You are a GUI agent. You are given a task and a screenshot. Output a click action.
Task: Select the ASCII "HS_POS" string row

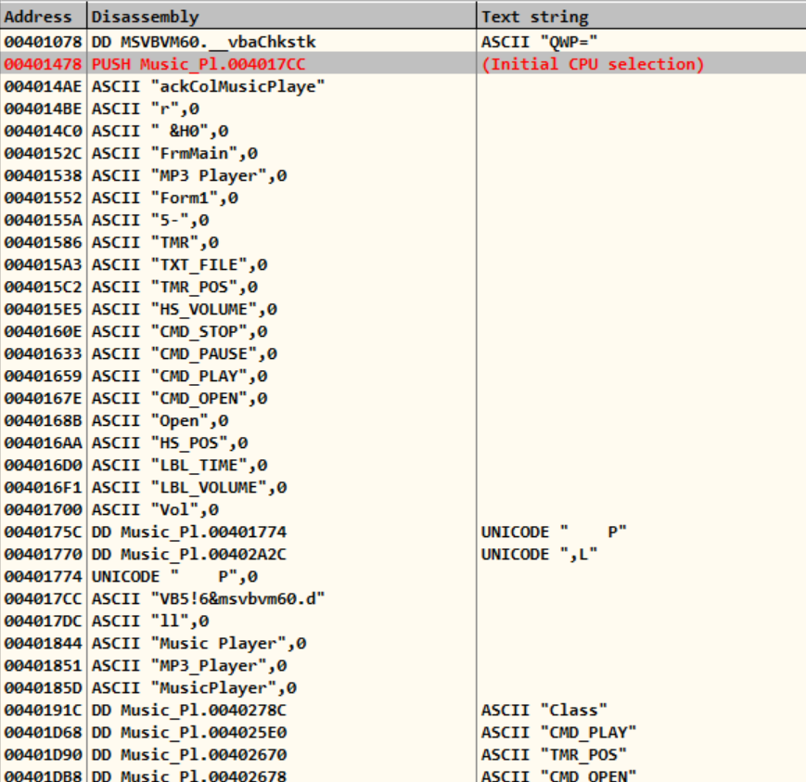pos(403,442)
